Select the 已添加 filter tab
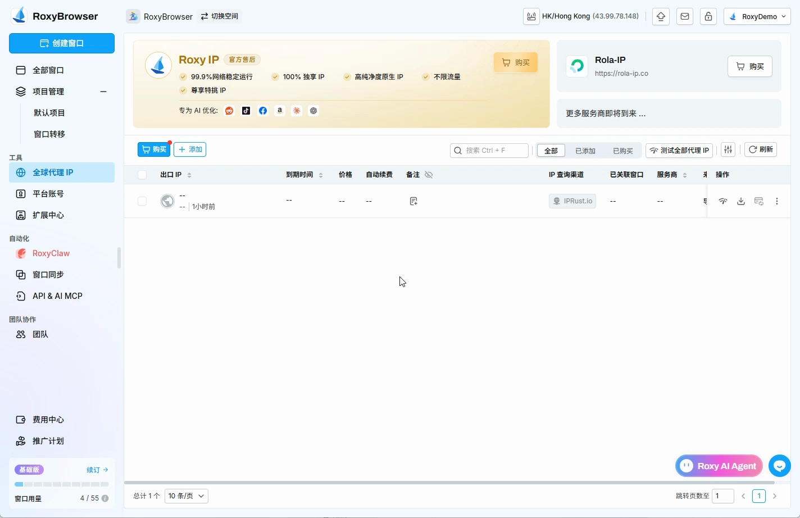800x518 pixels. tap(585, 151)
